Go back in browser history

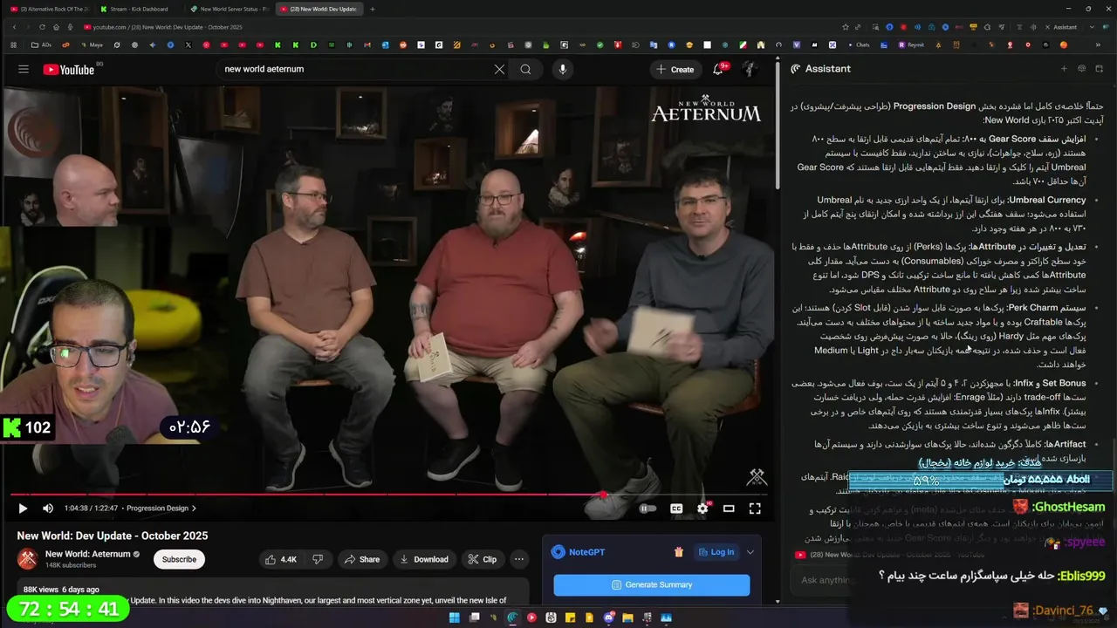pos(14,27)
